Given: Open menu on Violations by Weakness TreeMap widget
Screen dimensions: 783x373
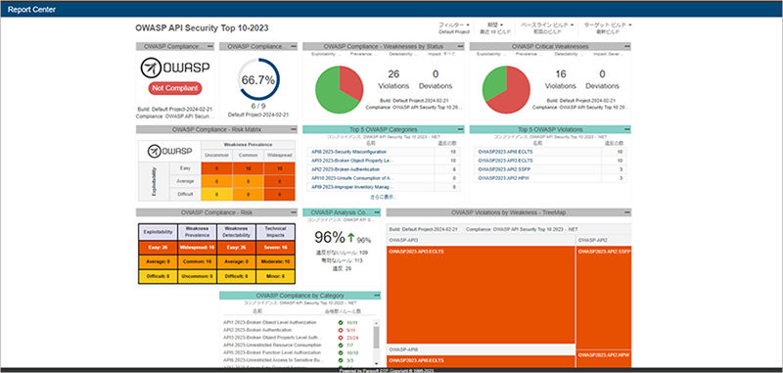Looking at the screenshot, I should 627,212.
